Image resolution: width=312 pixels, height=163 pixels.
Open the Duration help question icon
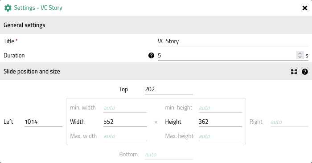[151, 56]
